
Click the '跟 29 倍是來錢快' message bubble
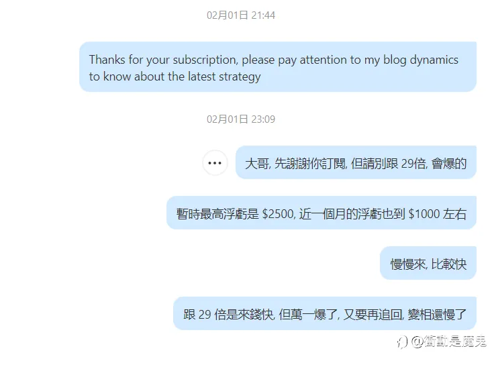[325, 313]
